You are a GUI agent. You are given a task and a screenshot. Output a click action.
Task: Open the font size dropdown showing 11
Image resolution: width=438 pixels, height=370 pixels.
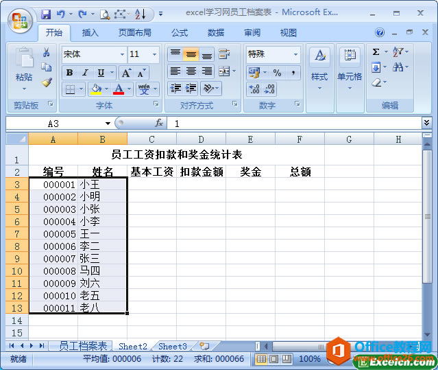point(155,54)
